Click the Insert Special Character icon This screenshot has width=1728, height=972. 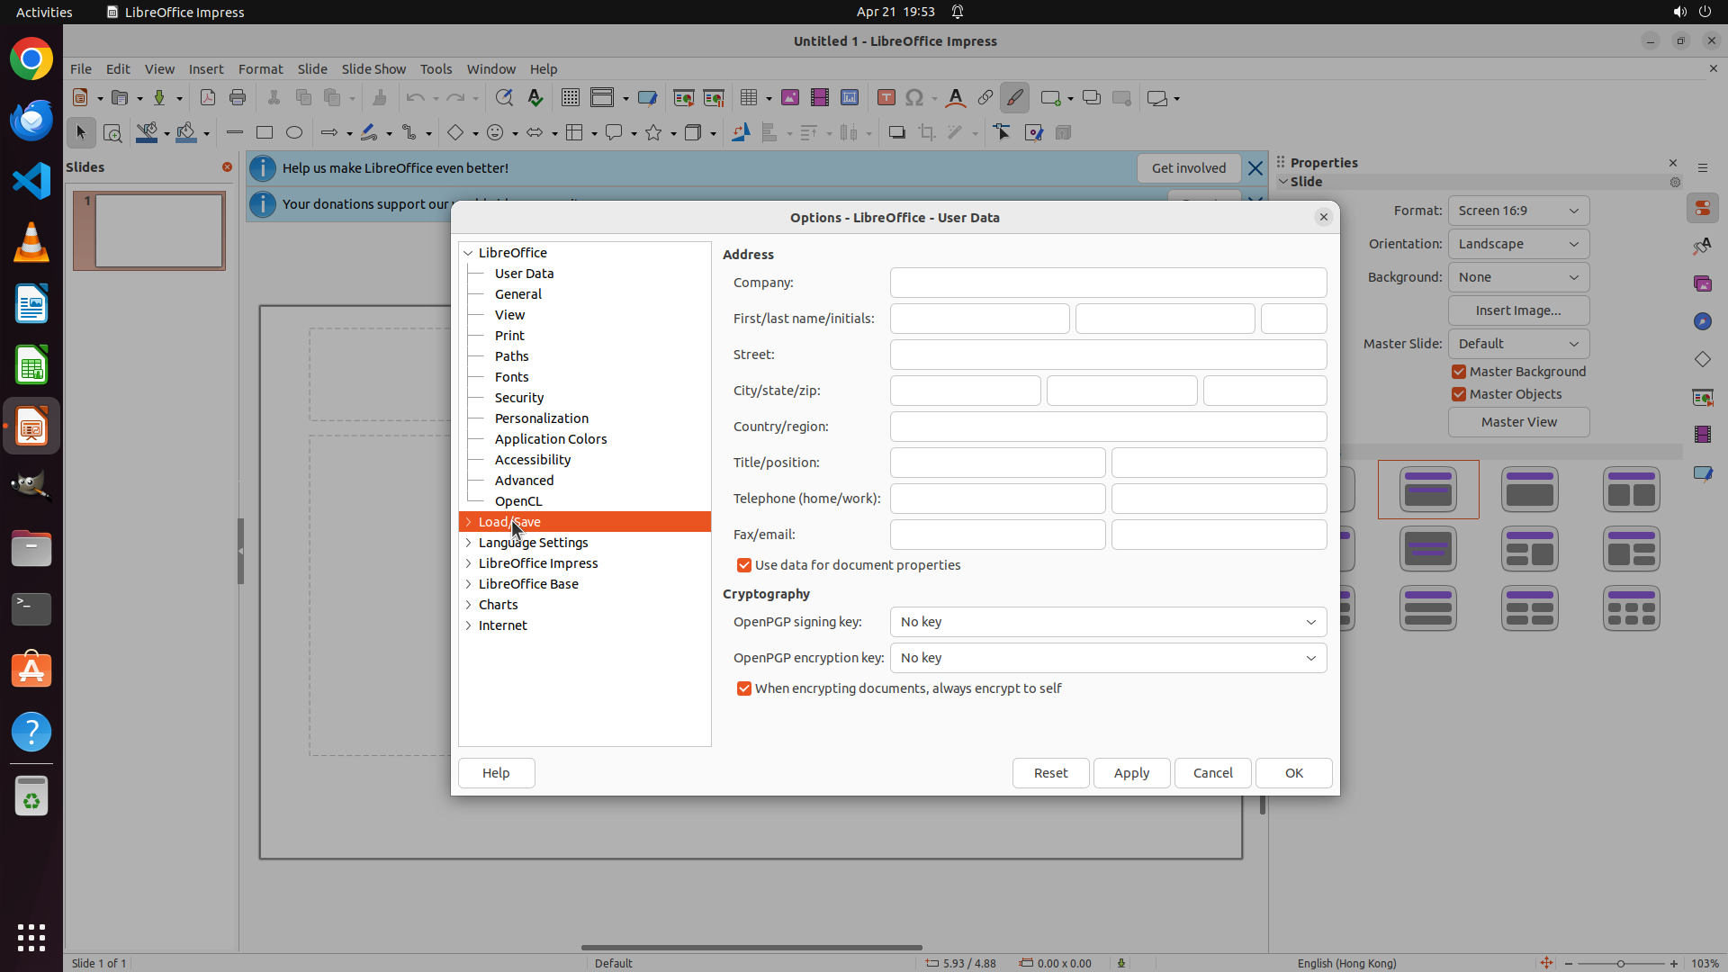[x=914, y=98]
